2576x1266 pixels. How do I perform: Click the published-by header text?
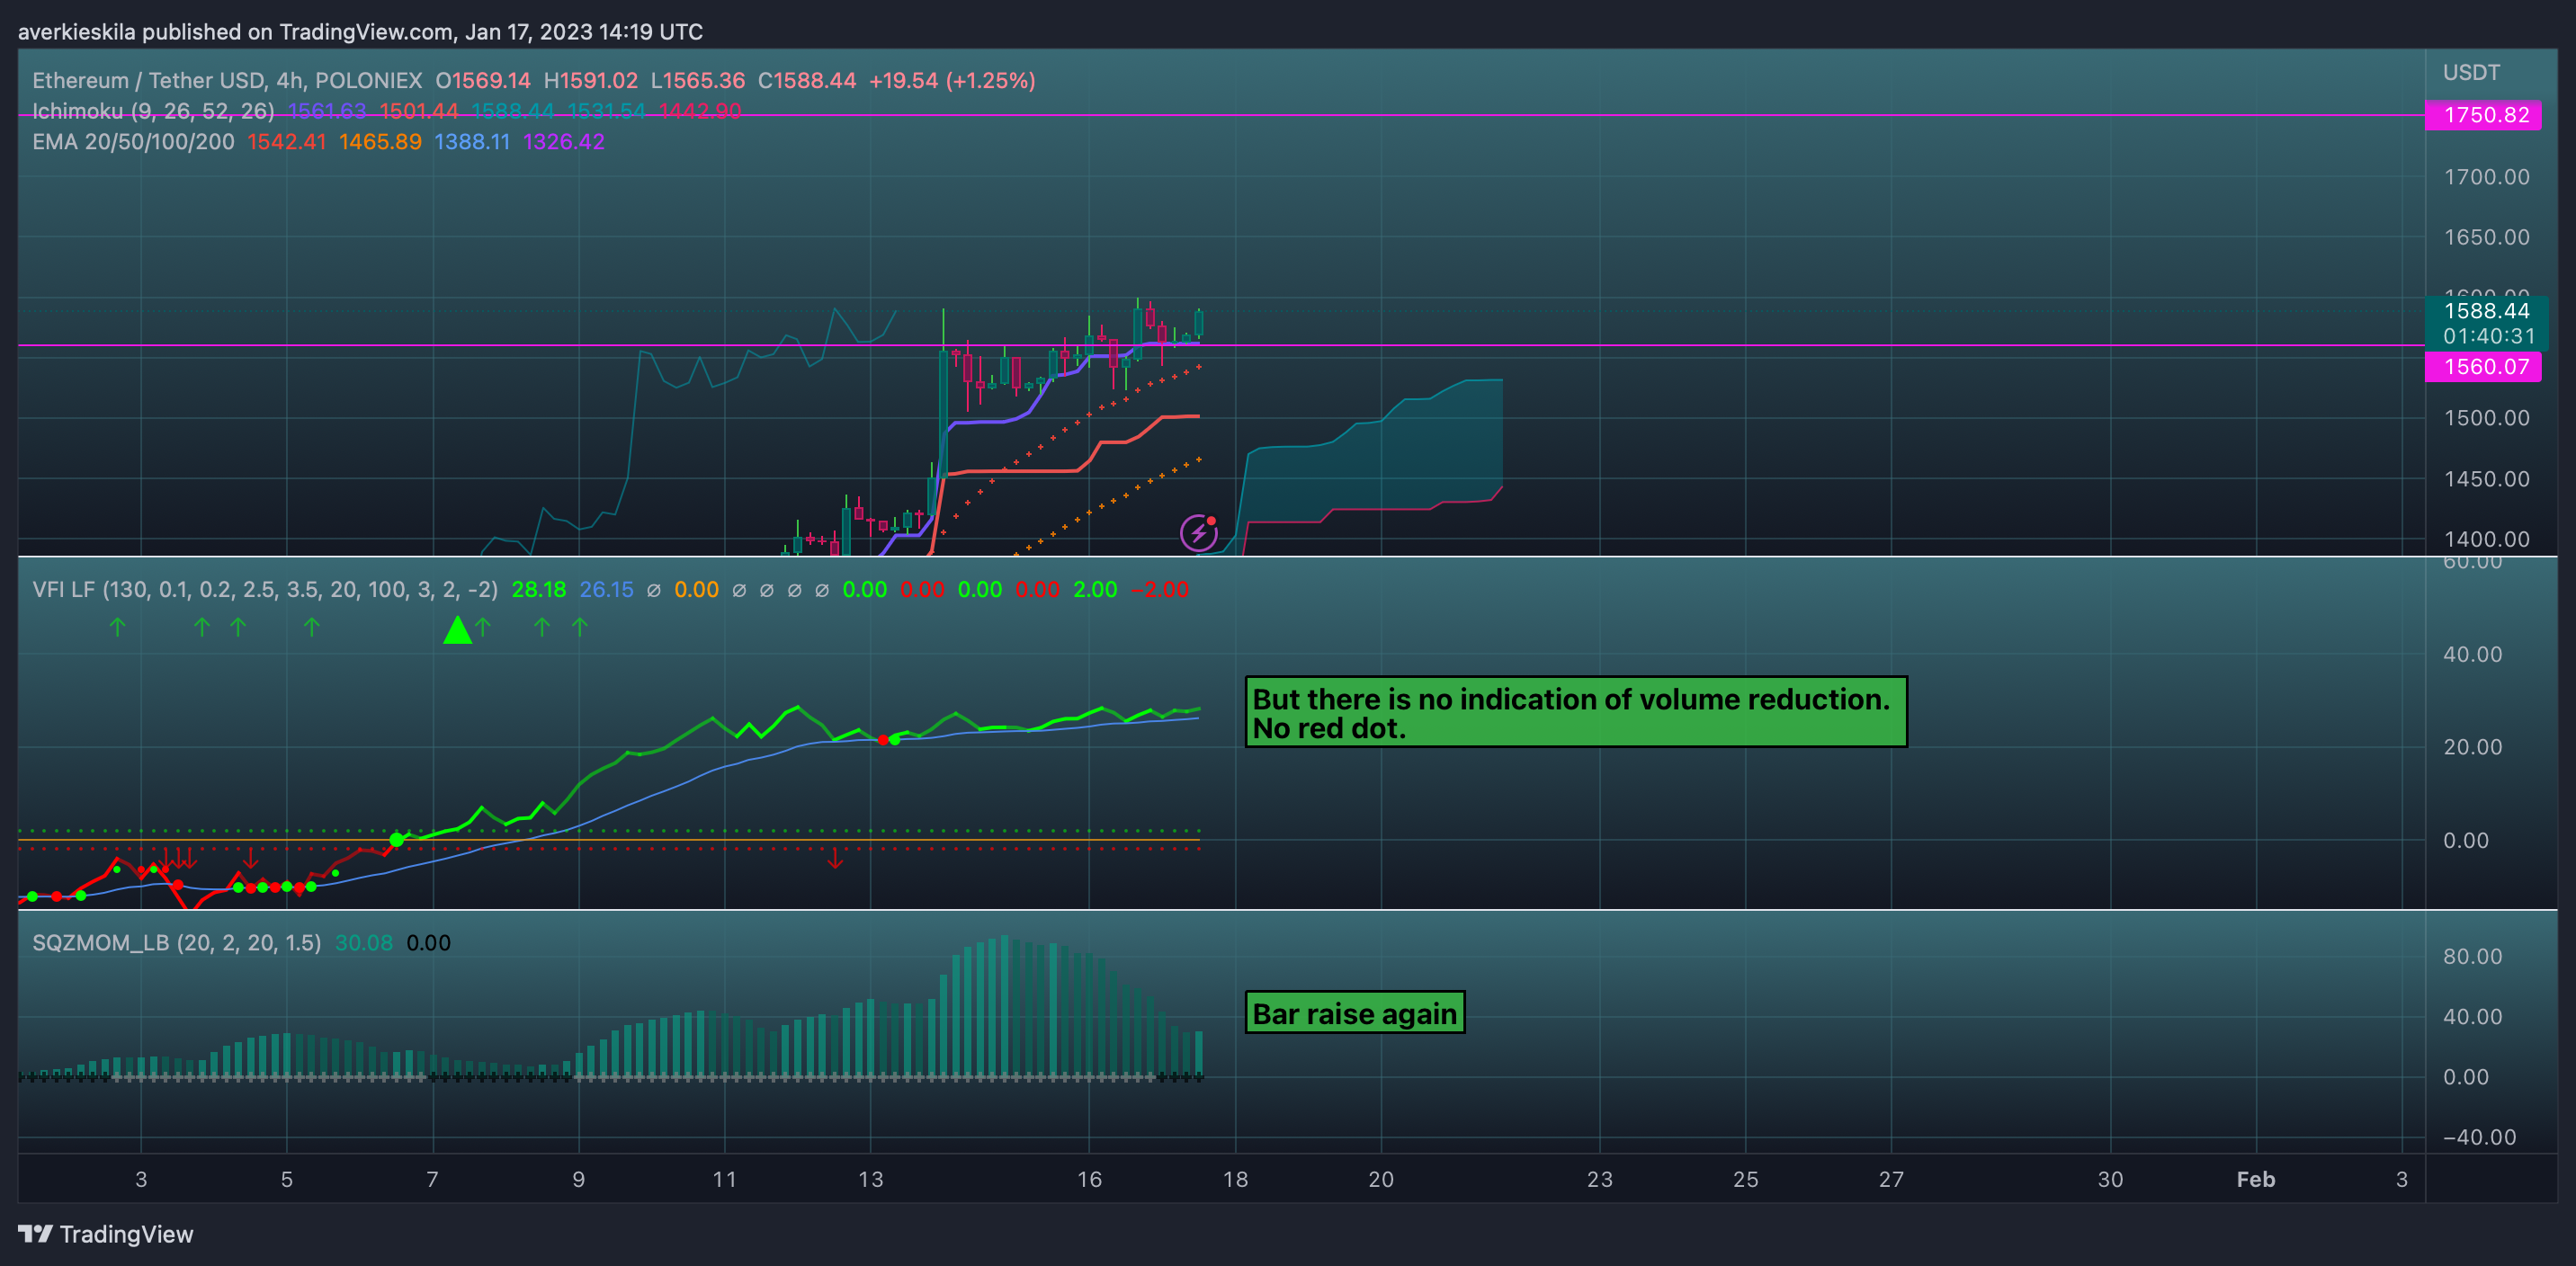click(x=360, y=32)
